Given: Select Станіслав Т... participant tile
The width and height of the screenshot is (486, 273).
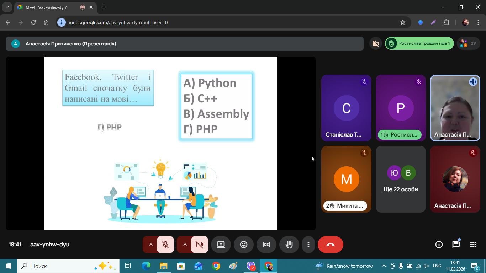Looking at the screenshot, I should click(346, 108).
